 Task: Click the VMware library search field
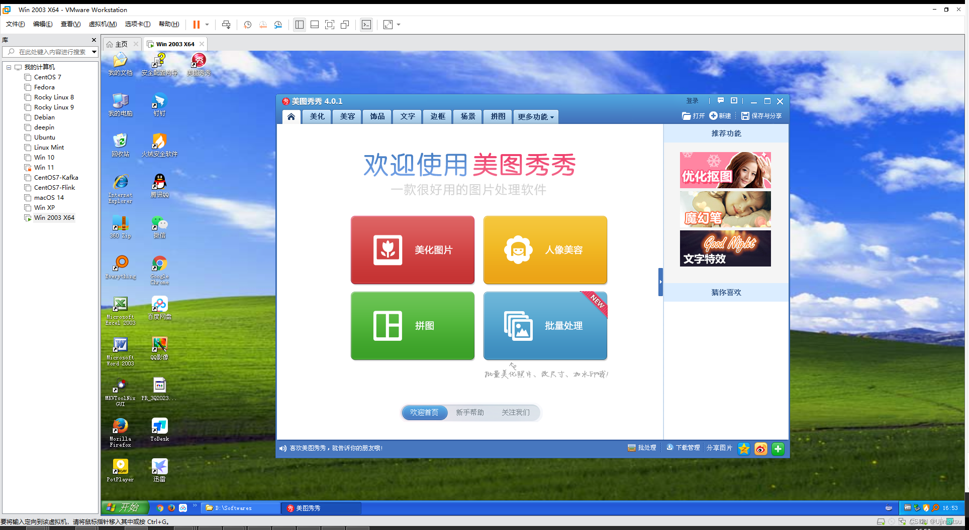(x=50, y=52)
